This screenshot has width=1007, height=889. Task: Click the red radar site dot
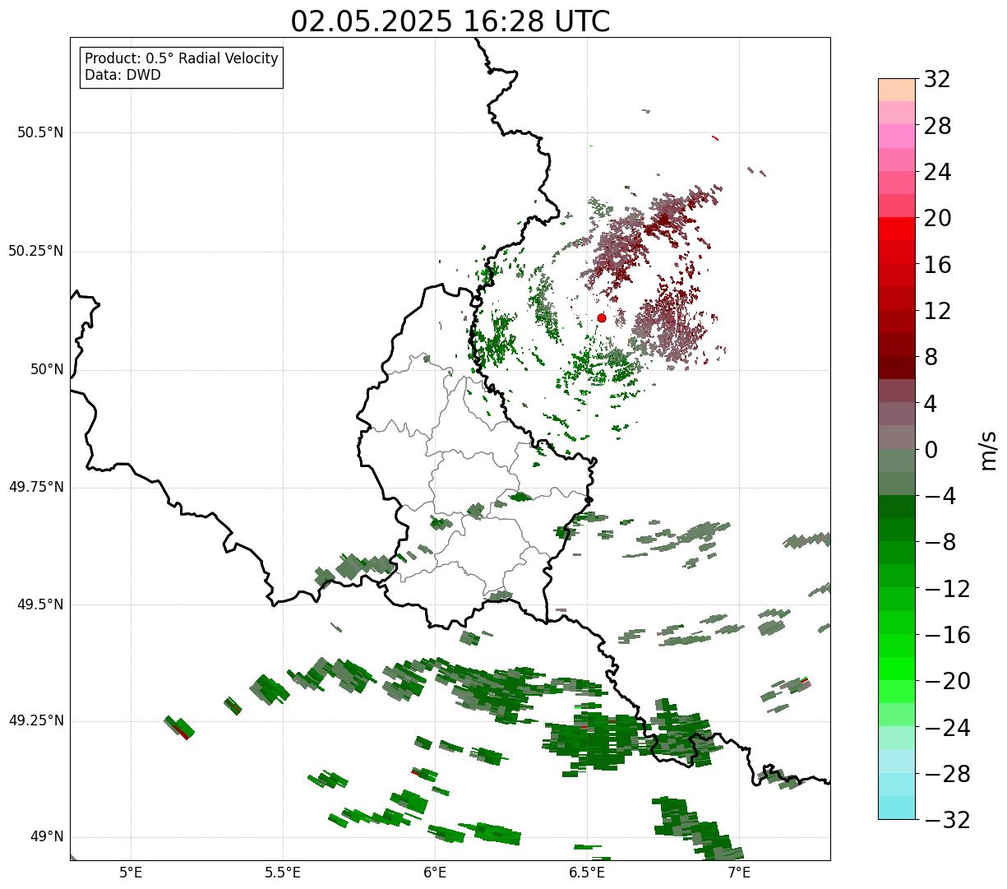point(602,317)
